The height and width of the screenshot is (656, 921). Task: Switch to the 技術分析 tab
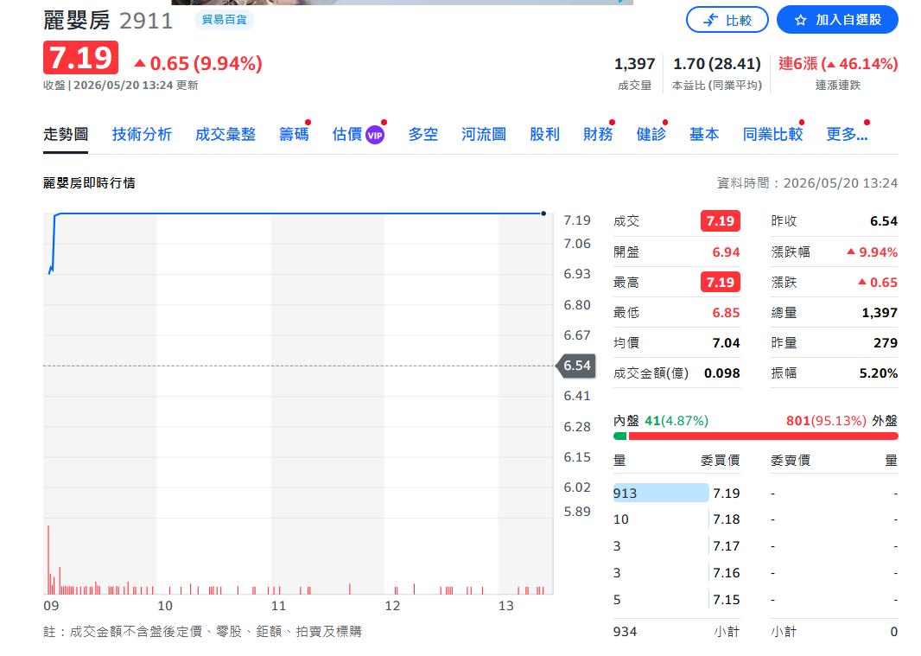[142, 135]
